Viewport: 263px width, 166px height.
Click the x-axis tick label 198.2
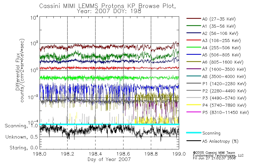coord(68,154)
